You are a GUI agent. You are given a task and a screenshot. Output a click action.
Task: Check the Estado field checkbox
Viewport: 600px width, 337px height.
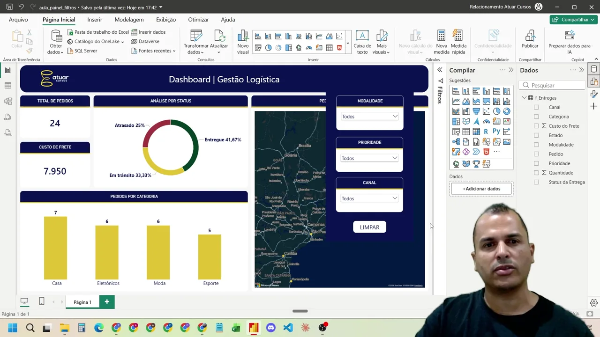(x=536, y=135)
